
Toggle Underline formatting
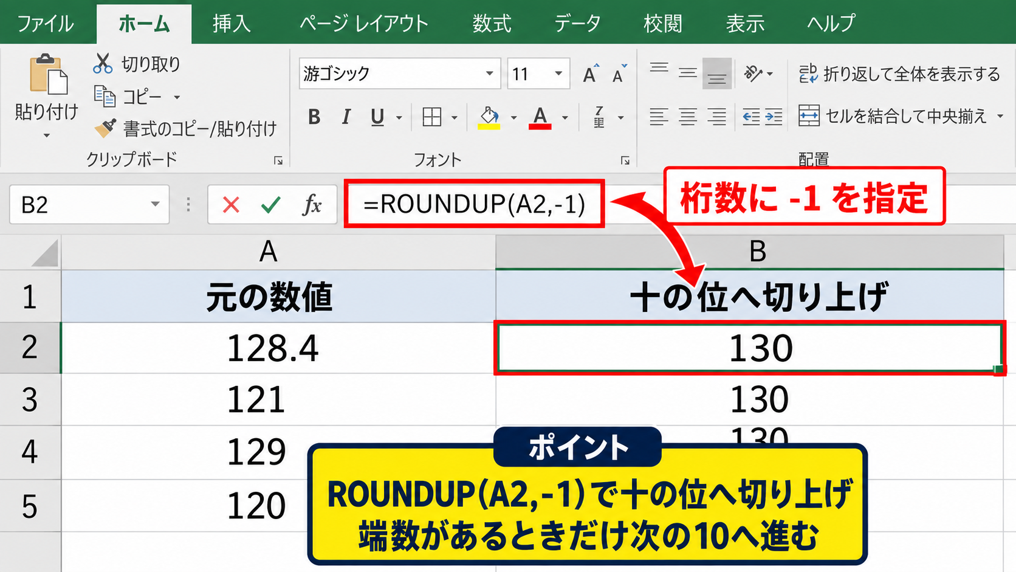tap(377, 117)
